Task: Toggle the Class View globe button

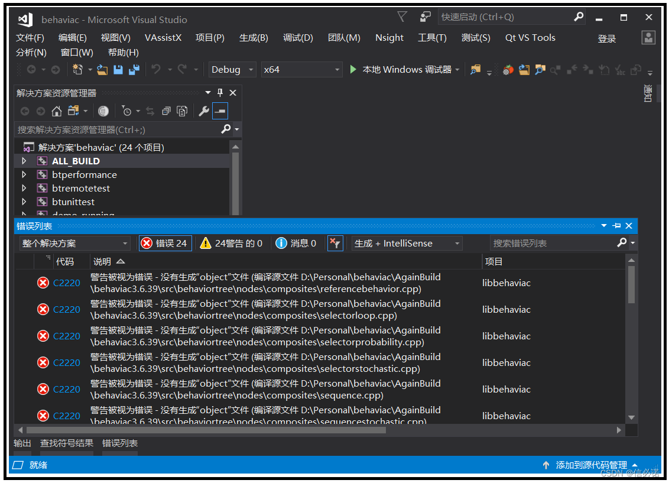Action: pos(103,111)
